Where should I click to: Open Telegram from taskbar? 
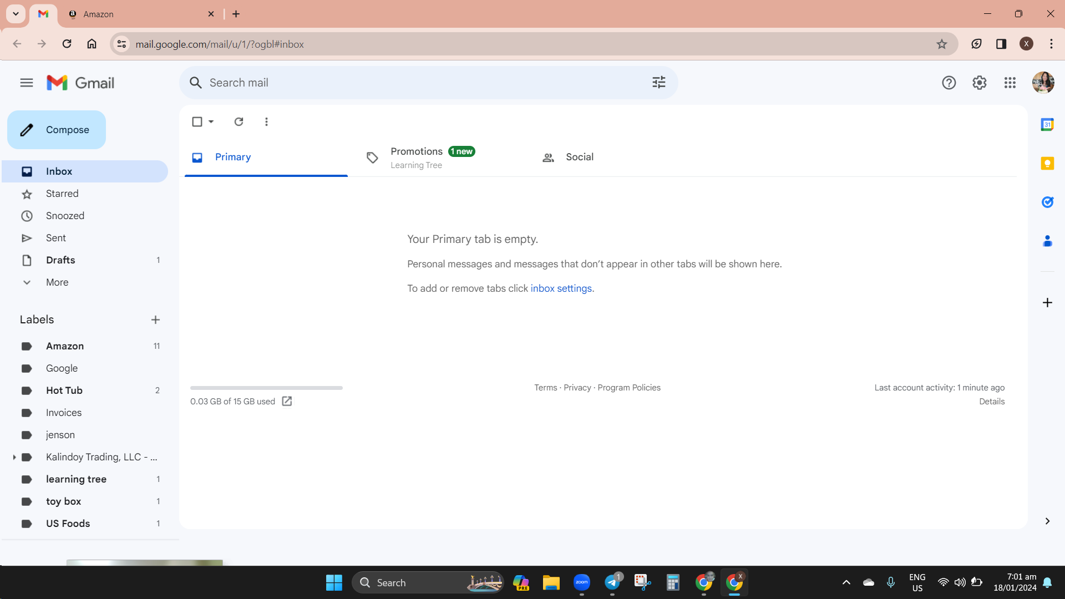pos(612,582)
